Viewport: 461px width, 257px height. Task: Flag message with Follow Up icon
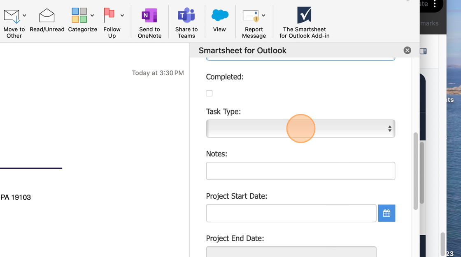[x=109, y=15]
